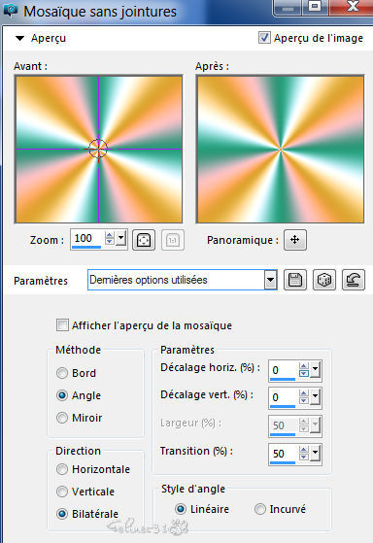Click the Panoramique pan cross icon

click(294, 240)
